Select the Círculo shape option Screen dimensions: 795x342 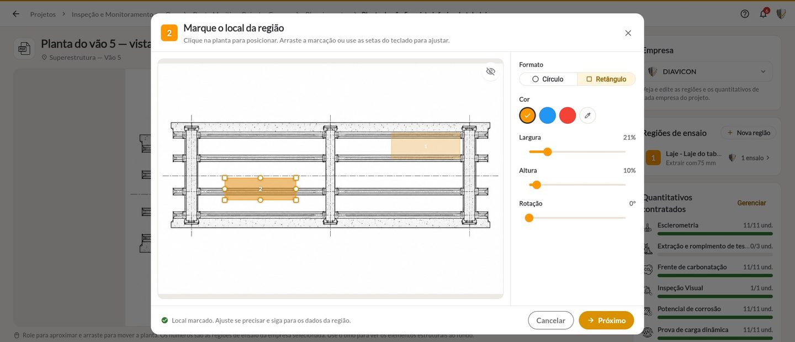(548, 79)
